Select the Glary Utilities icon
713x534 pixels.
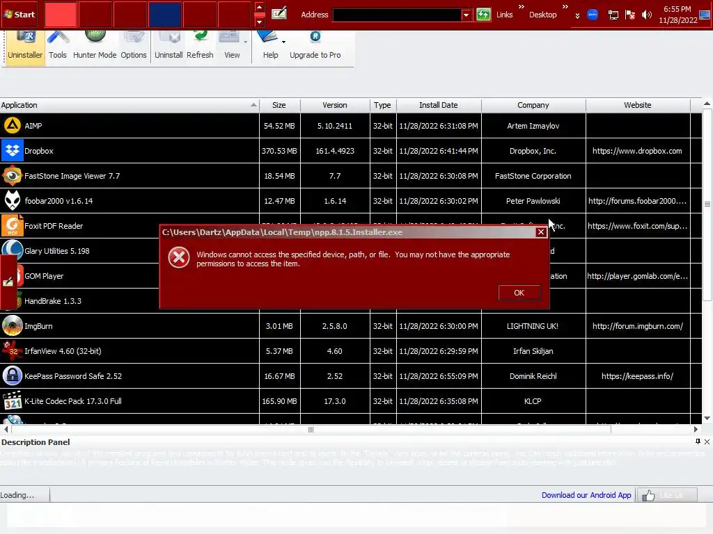click(13, 250)
